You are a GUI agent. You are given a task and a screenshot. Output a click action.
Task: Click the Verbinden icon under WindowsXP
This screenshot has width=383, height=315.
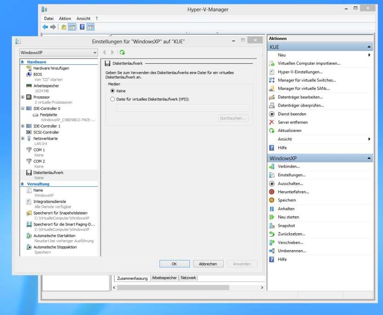coord(271,167)
